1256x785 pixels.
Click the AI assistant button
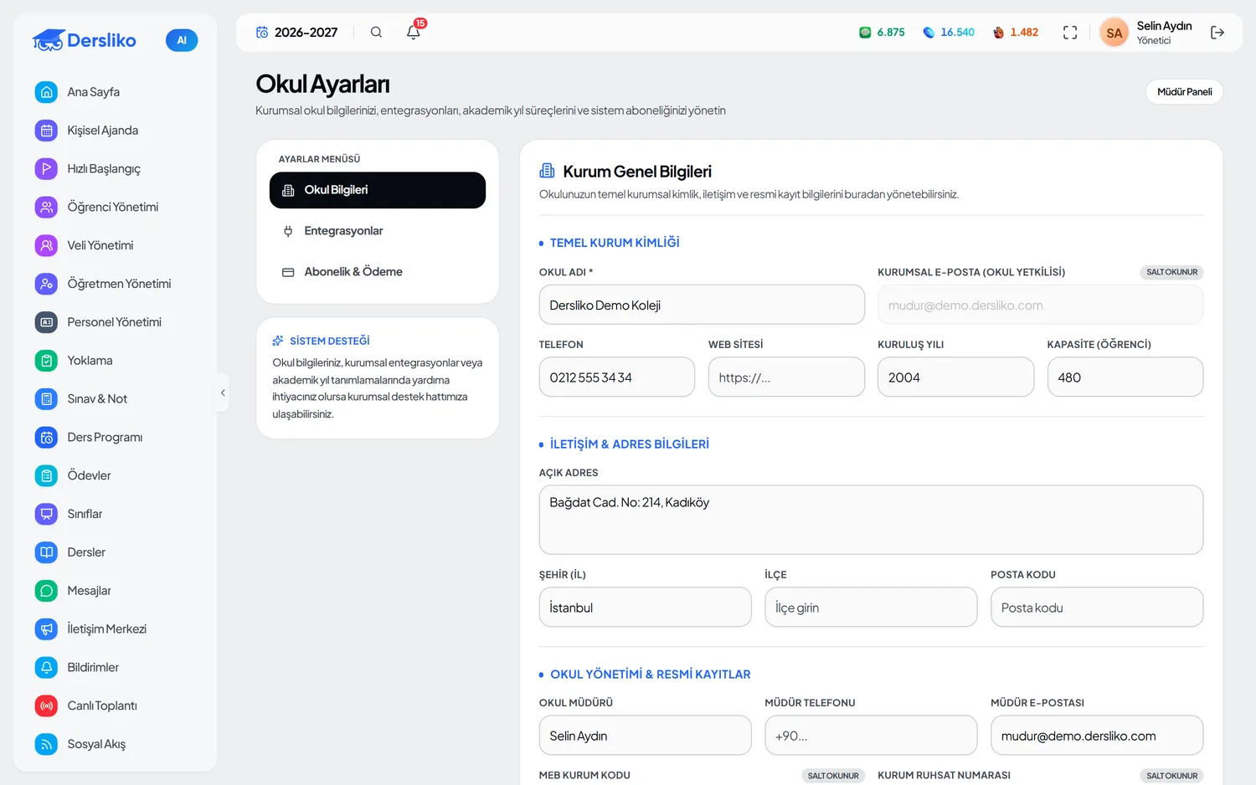pos(182,40)
